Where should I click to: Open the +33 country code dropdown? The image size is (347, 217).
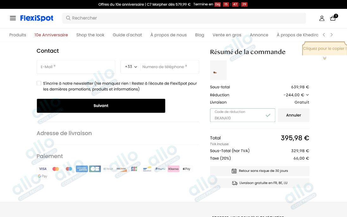pos(131,67)
